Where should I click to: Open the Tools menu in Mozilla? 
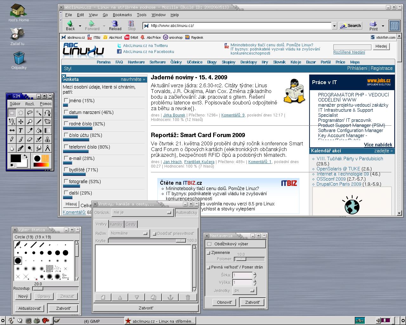point(141,15)
